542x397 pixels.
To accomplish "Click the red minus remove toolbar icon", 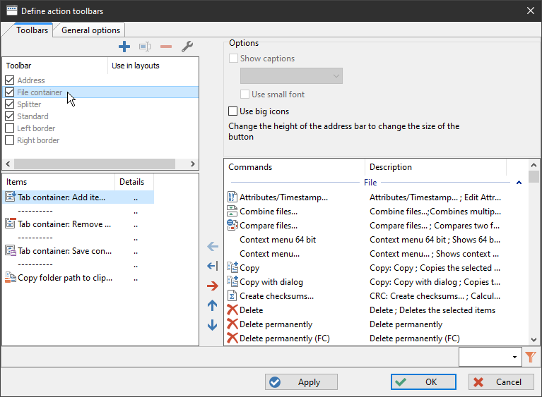I will tap(166, 47).
